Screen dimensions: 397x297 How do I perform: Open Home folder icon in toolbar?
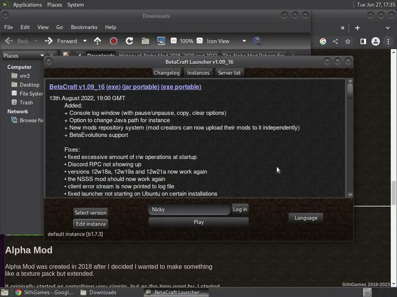tap(145, 41)
